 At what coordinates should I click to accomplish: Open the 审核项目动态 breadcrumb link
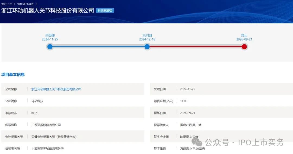(x=26, y=4)
